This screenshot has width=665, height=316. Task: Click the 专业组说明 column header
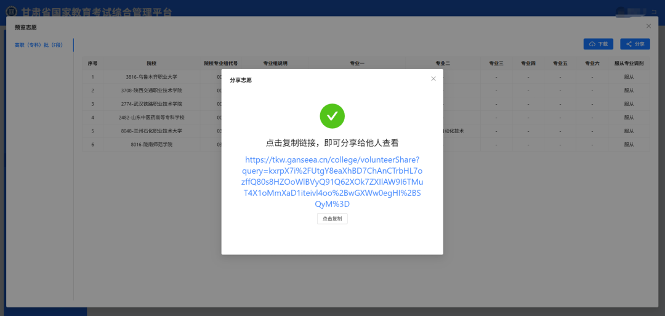(x=275, y=63)
